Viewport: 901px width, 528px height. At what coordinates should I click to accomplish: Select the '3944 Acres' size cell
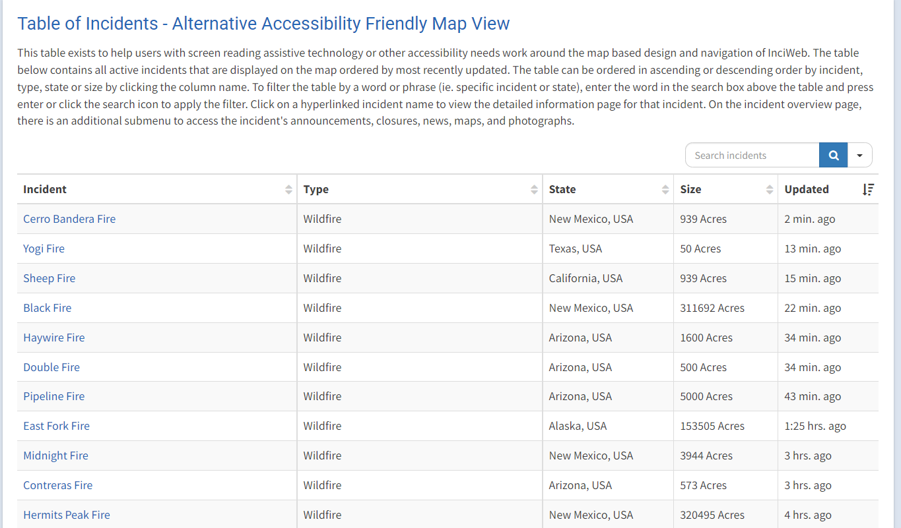[x=725, y=455]
